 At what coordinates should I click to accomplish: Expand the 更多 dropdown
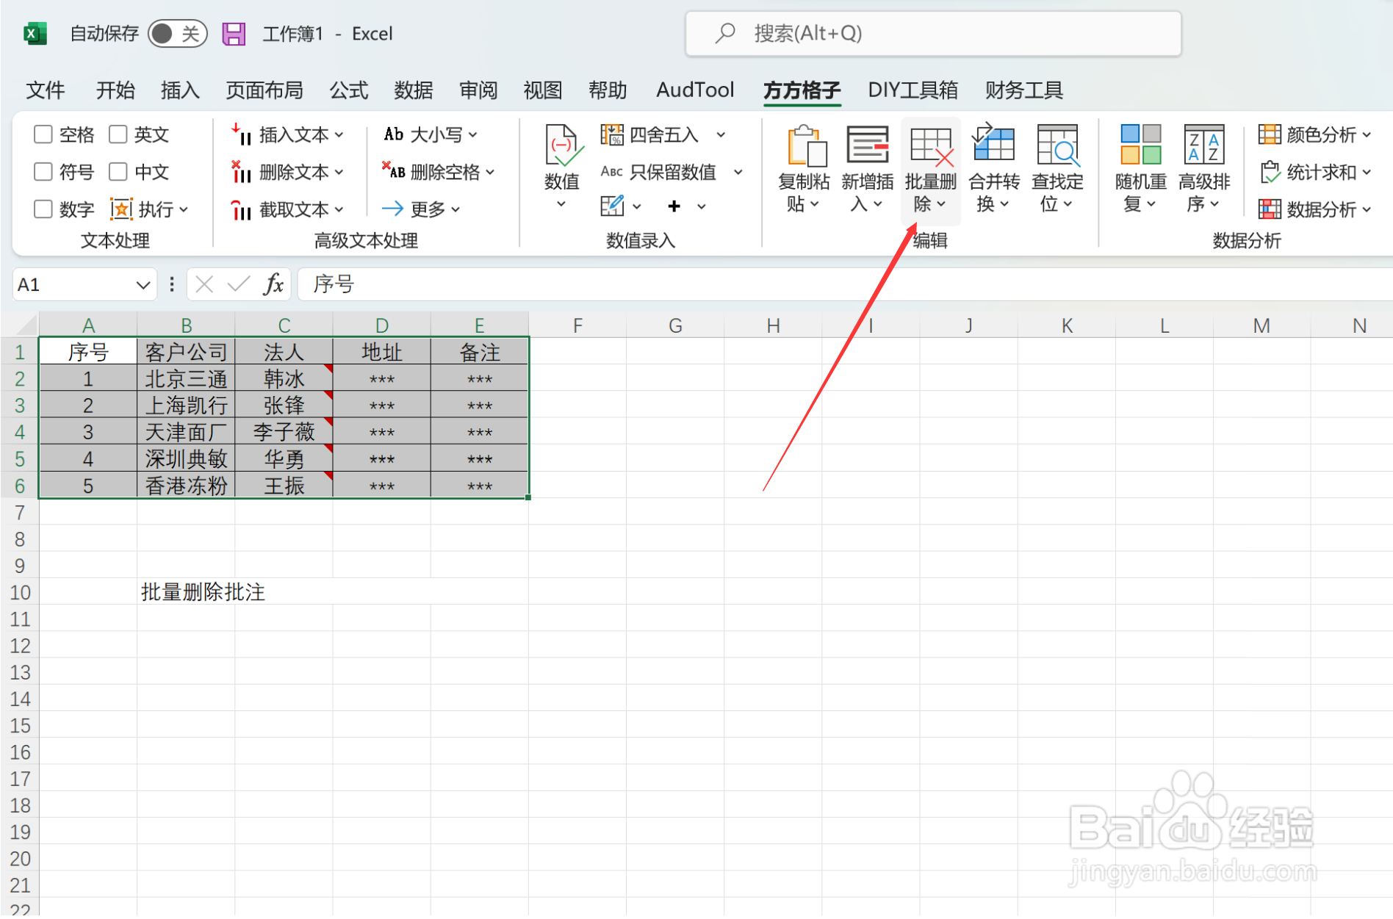(456, 210)
